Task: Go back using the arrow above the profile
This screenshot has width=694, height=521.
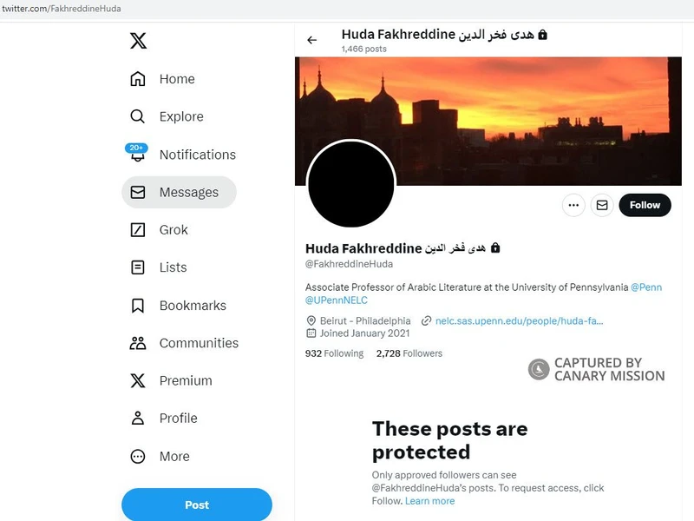Action: coord(311,40)
